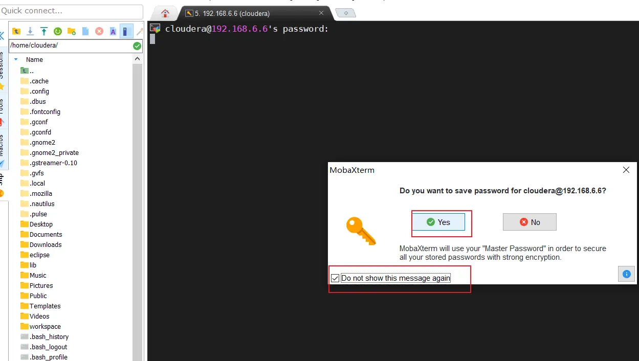Click the red delete files icon
Screen dimensions: 639x361
[x=99, y=31]
